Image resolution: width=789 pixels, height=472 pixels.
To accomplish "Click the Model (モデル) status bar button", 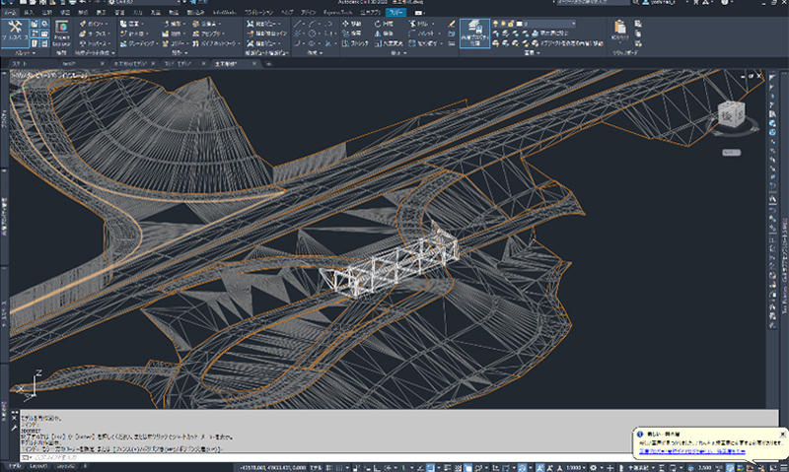I will pos(316,467).
